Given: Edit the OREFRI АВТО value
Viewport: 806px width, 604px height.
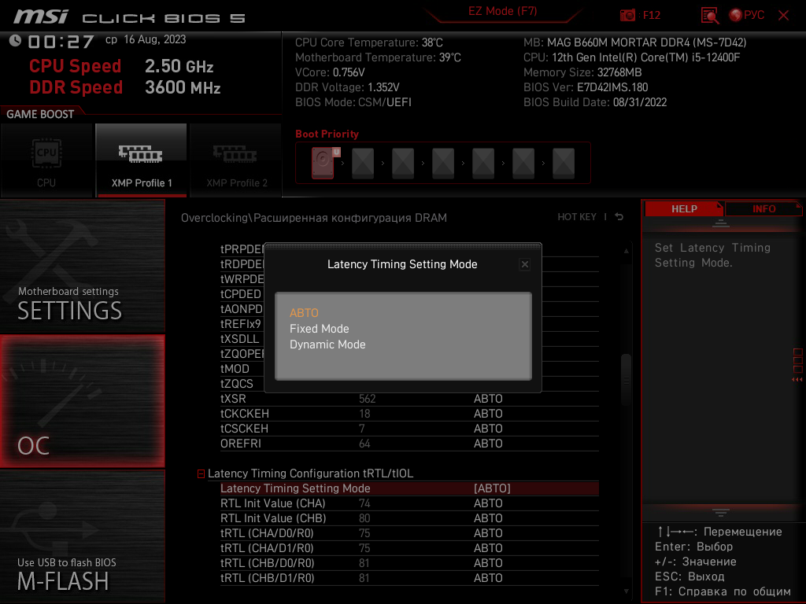Looking at the screenshot, I should click(x=488, y=444).
